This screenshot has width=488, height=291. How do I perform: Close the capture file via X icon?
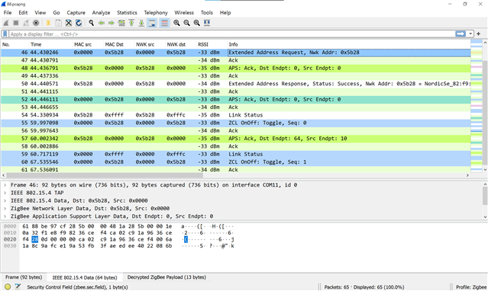[x=69, y=23]
